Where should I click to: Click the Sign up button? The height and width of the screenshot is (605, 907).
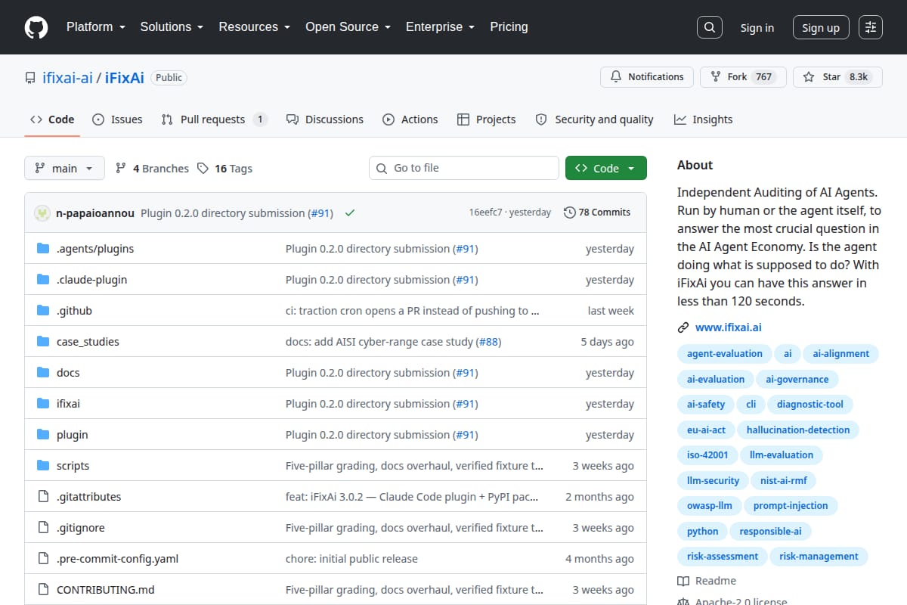coord(821,28)
